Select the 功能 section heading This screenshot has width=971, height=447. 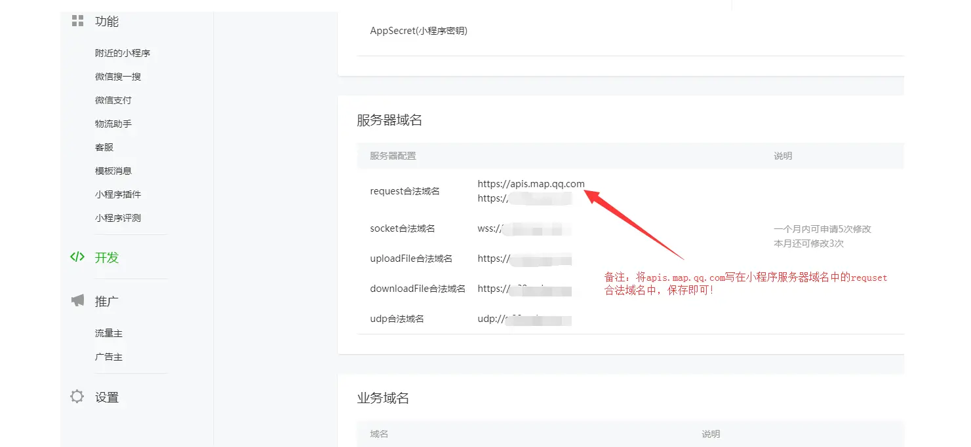coord(107,21)
